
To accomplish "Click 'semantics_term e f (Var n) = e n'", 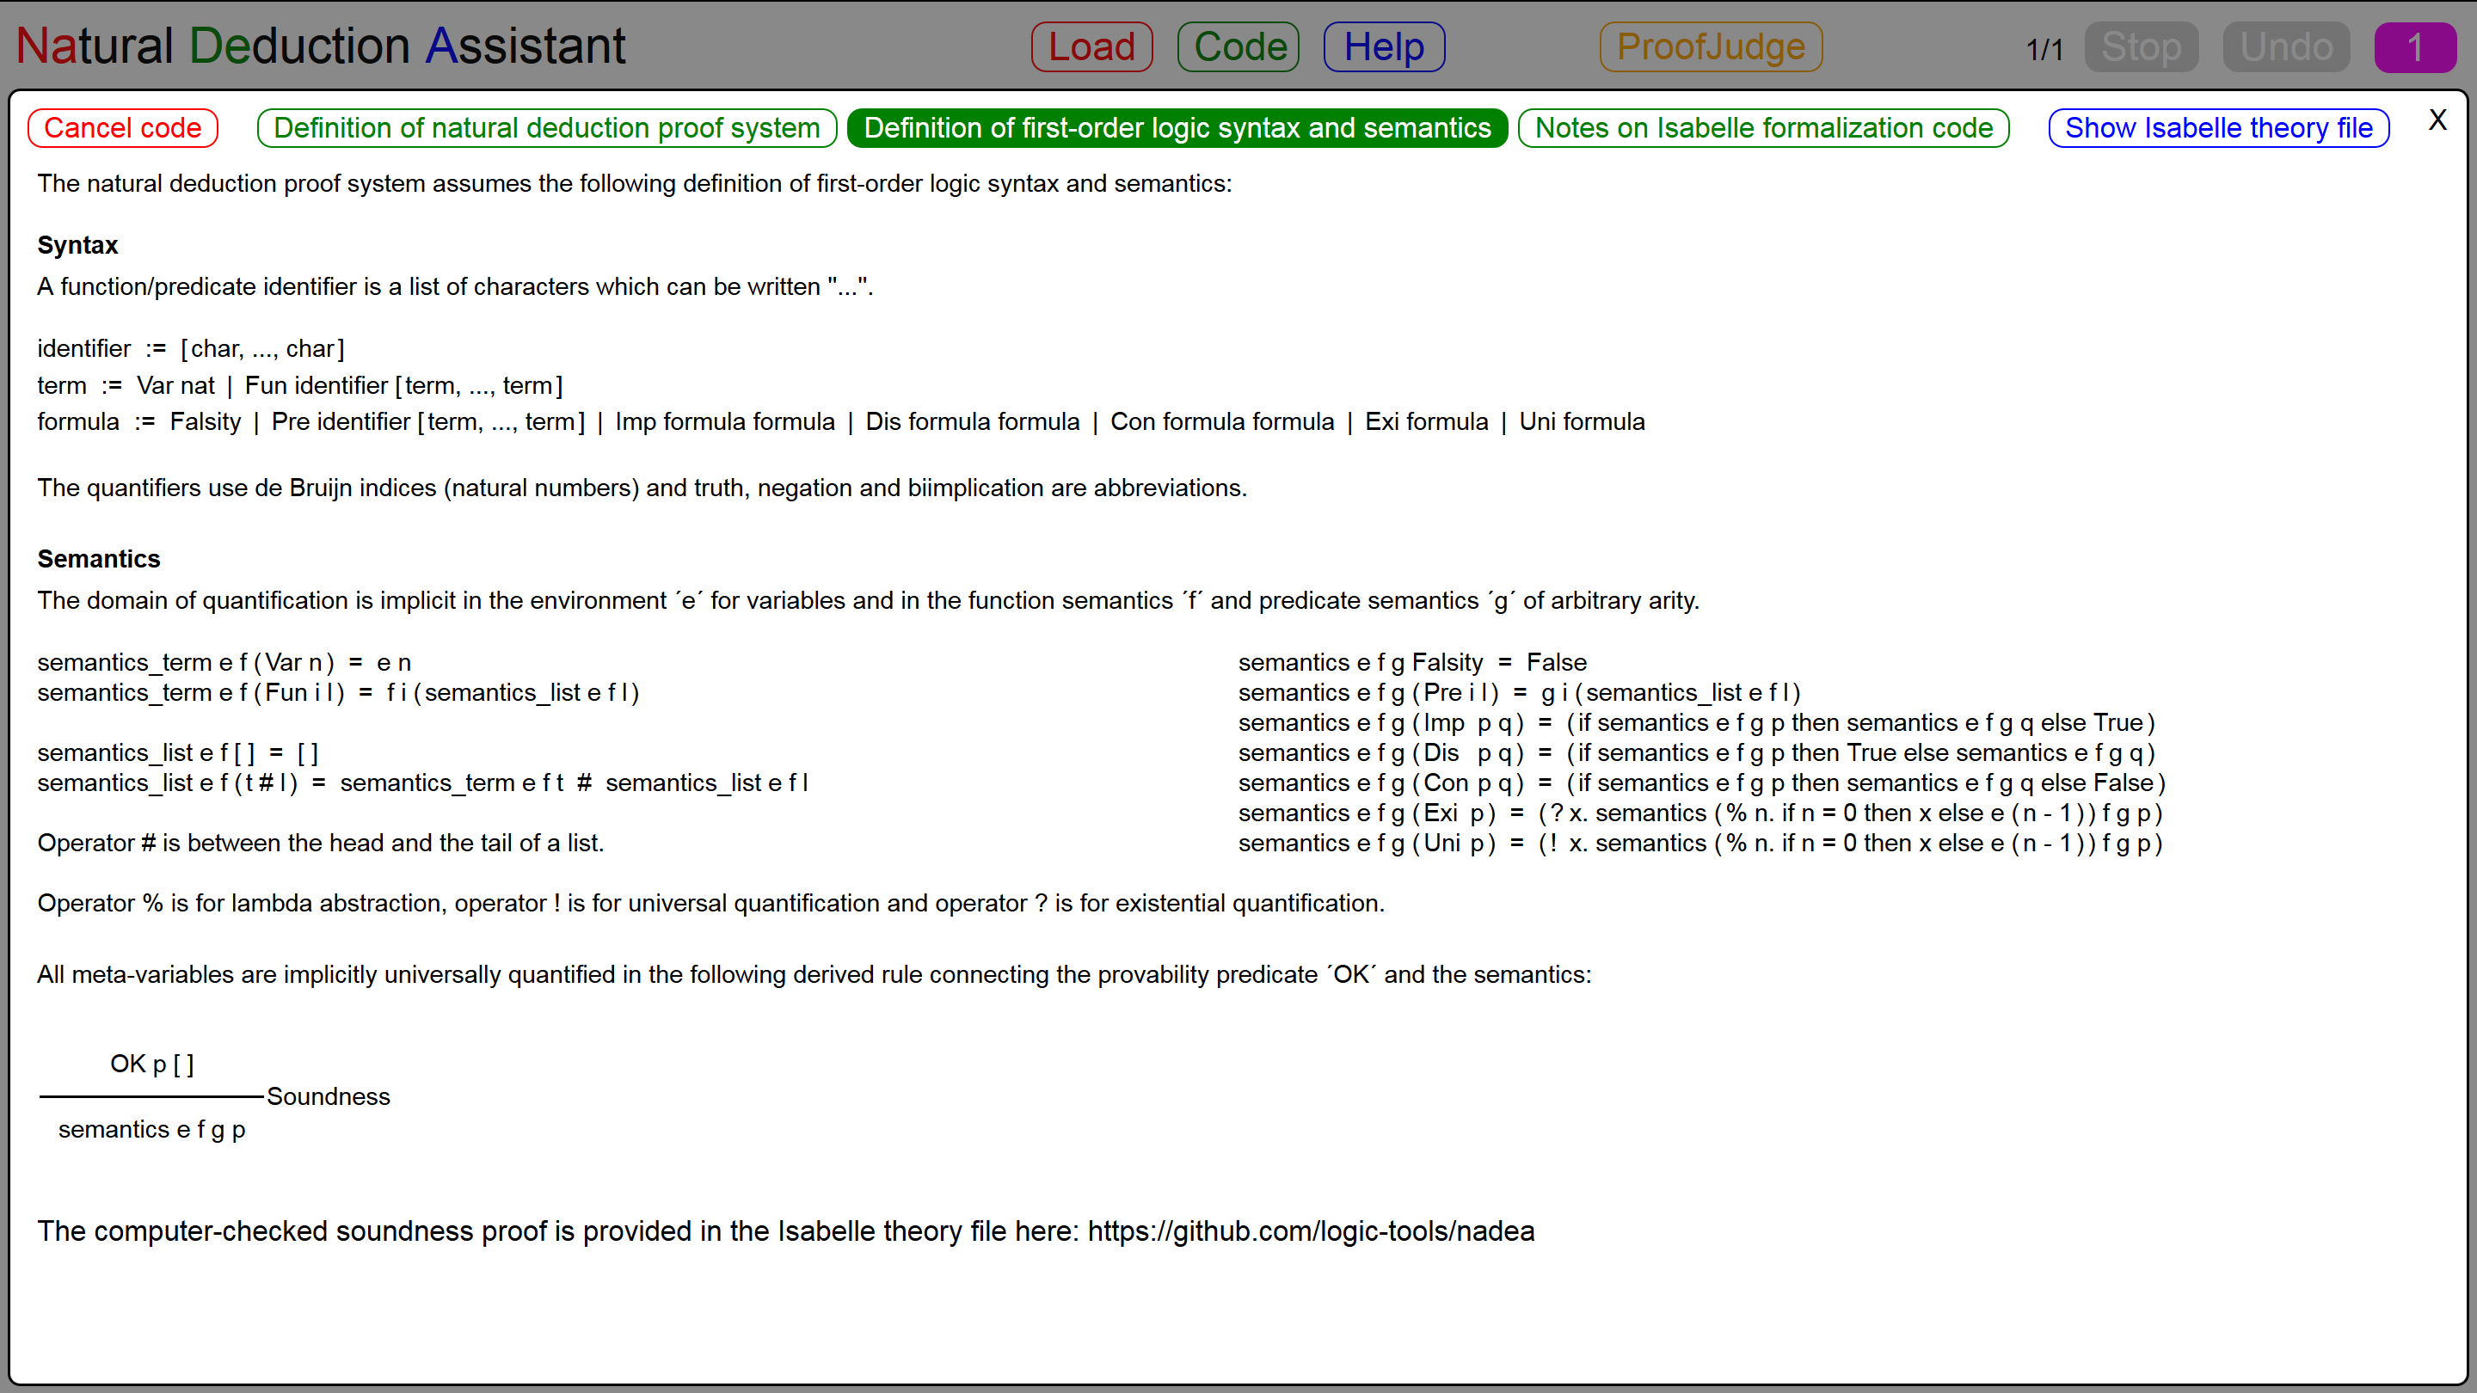I will point(224,662).
